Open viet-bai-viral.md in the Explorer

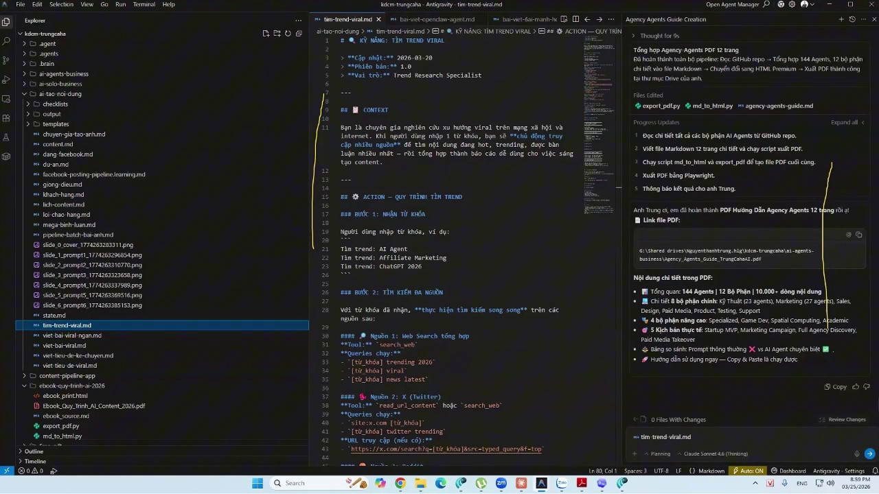tap(64, 346)
